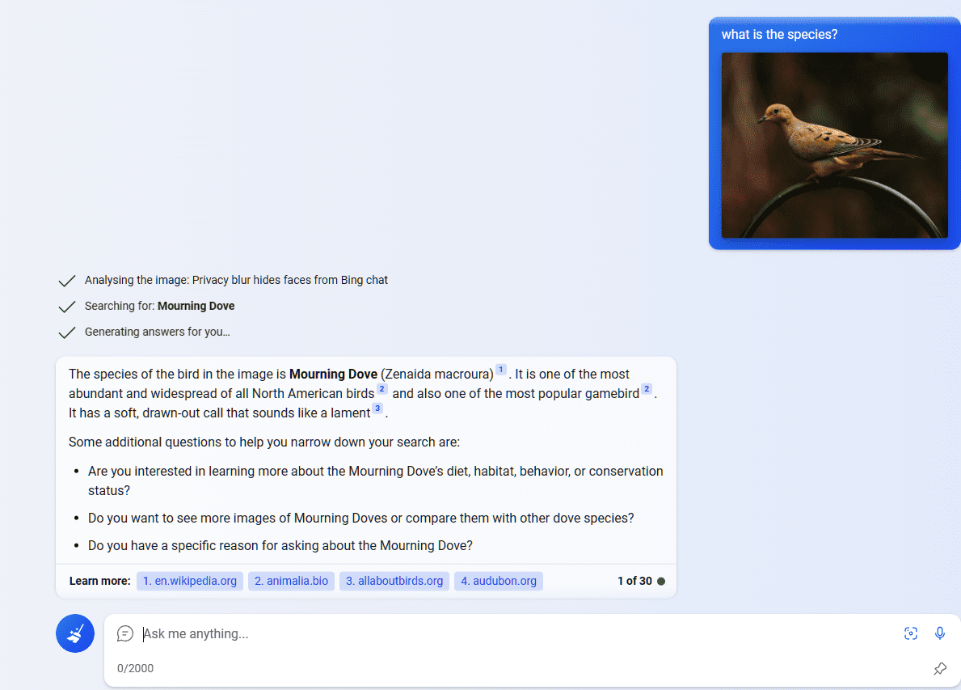
Task: Click 'Analysing the image' status line
Action: point(236,281)
